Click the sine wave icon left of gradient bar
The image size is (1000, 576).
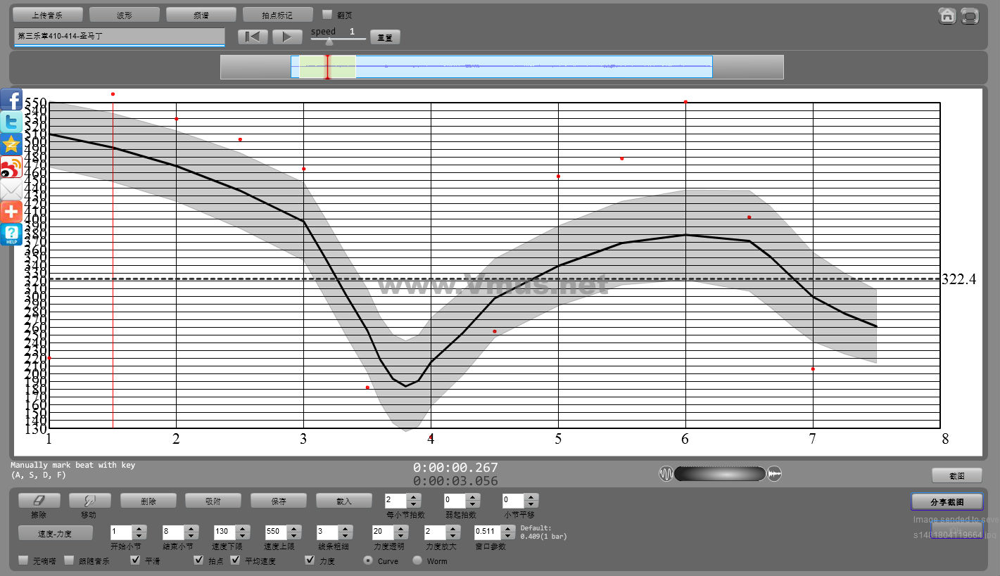666,474
